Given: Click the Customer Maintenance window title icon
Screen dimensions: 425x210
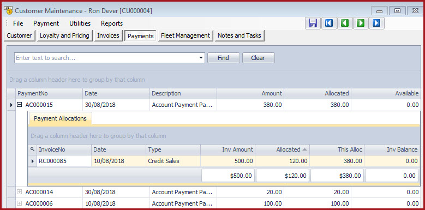Looking at the screenshot, I should click(x=8, y=10).
